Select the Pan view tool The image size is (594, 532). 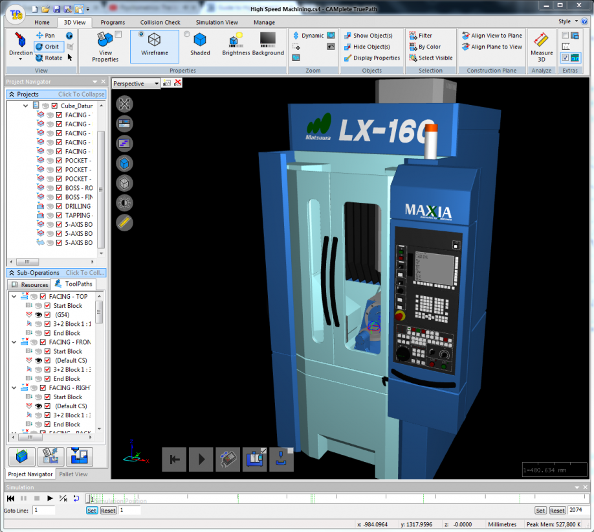45,35
